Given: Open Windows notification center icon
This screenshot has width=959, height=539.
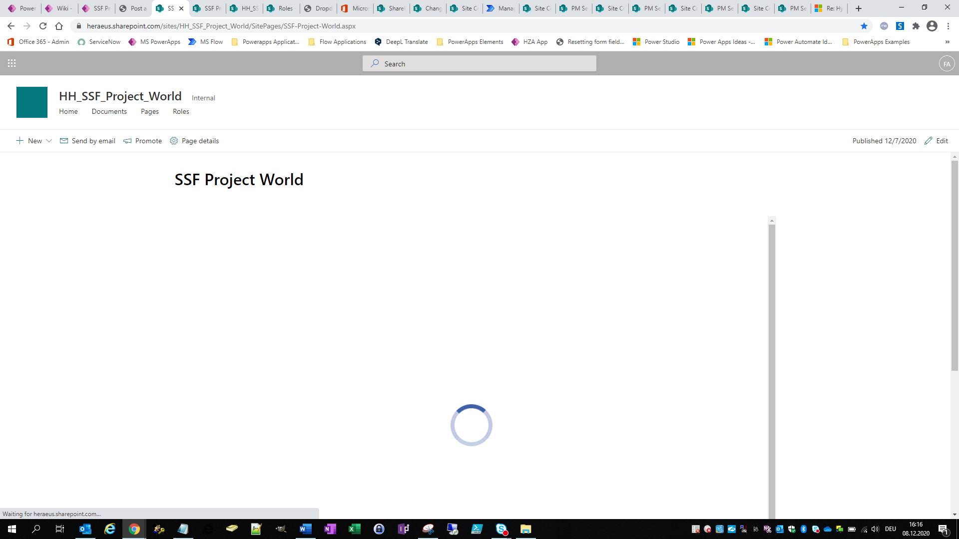Looking at the screenshot, I should pos(944,529).
